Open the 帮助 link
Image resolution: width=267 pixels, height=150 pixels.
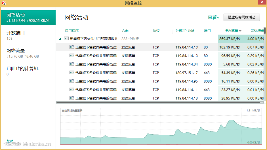[x=10, y=141]
